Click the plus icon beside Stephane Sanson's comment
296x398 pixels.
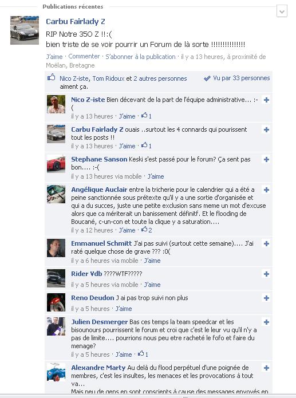click(x=266, y=160)
